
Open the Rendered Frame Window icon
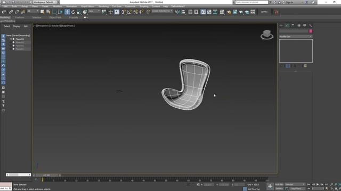235,12
